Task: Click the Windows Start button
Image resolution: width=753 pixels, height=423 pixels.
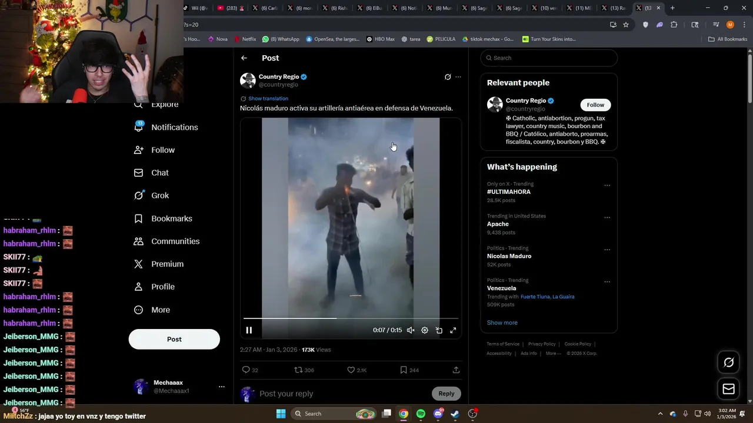Action: pyautogui.click(x=281, y=414)
